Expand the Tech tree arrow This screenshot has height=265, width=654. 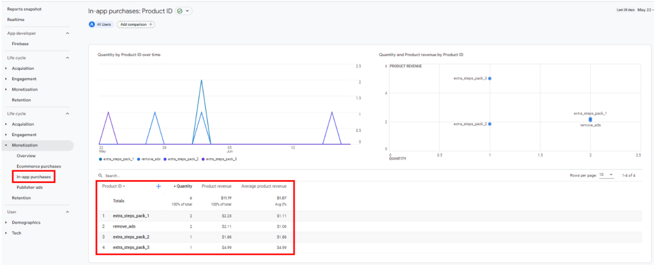(x=6, y=233)
